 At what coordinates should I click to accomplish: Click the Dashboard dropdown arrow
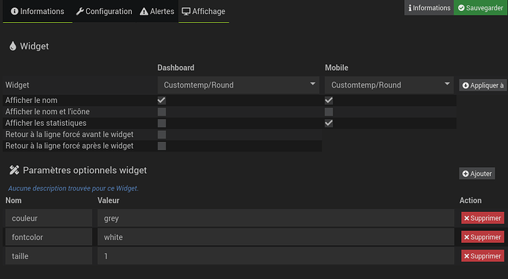(x=313, y=84)
